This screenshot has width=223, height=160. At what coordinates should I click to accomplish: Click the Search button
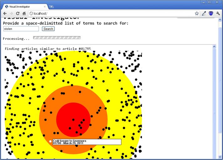click(x=48, y=29)
